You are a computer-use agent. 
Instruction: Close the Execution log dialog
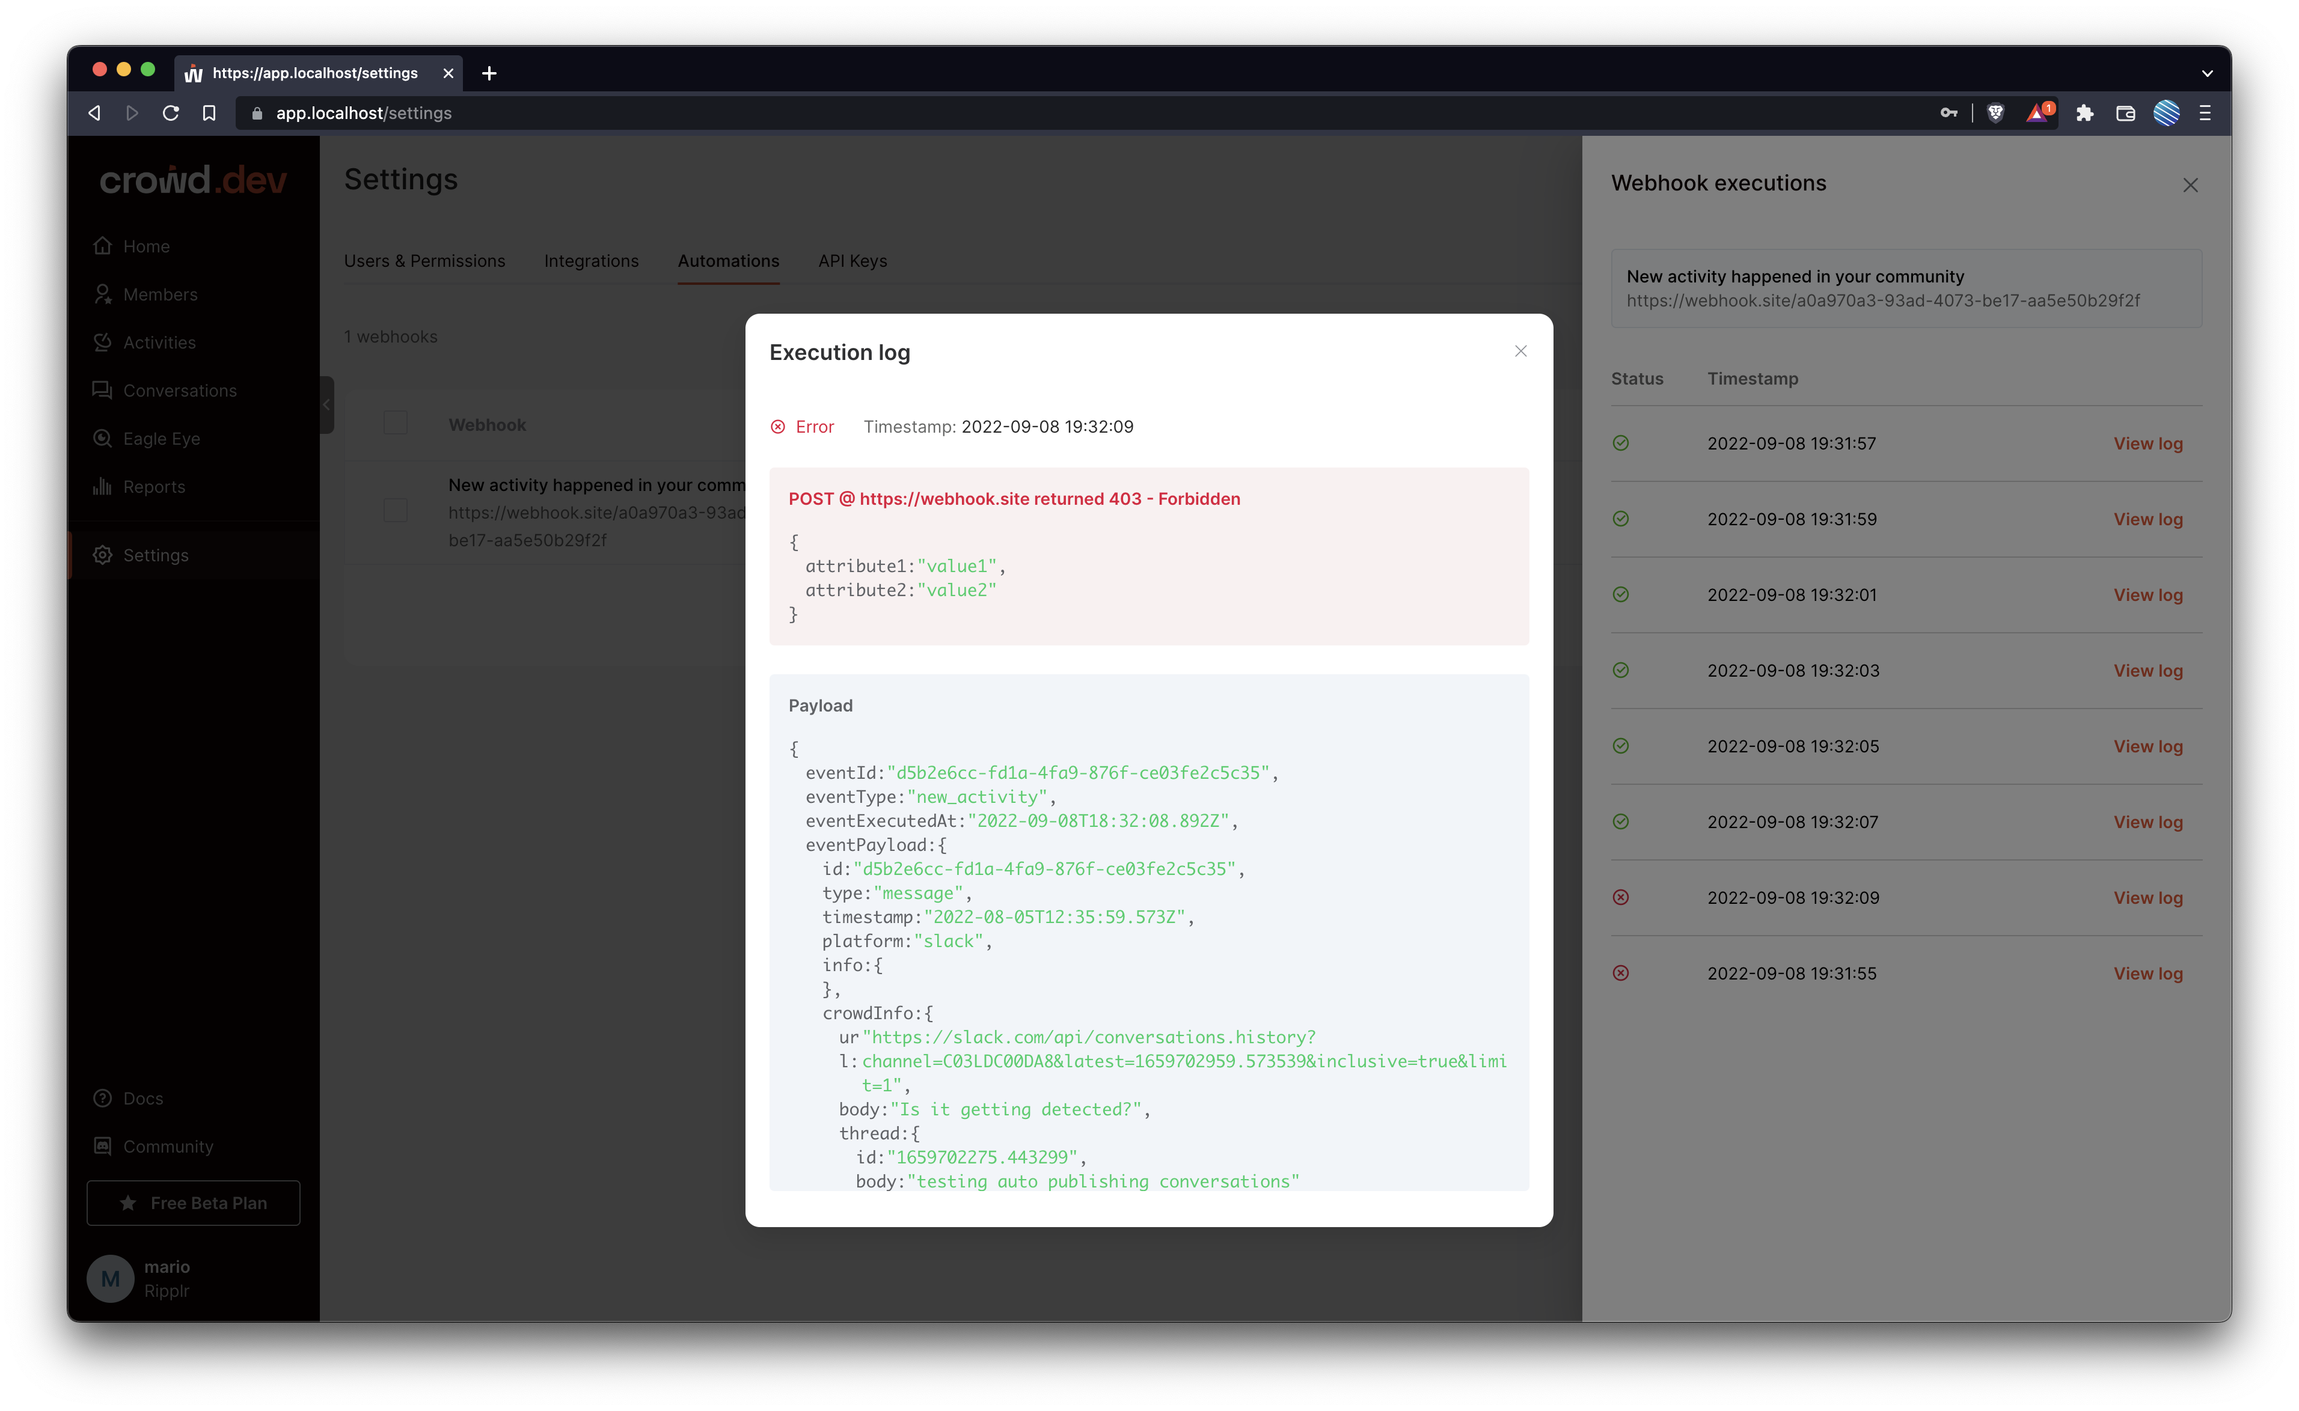point(1520,351)
